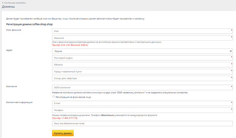Click the Адрес section label
The height and width of the screenshot is (138, 236).
click(9, 50)
